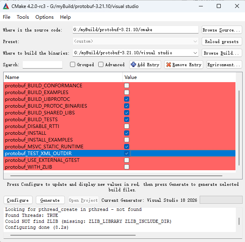Click the disabled Open Project button
Image resolution: width=245 pixels, height=242 pixels.
tap(84, 200)
